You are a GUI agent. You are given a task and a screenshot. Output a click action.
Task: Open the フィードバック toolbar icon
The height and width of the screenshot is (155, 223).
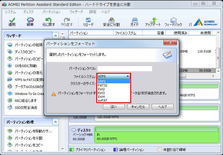pyautogui.click(x=173, y=22)
